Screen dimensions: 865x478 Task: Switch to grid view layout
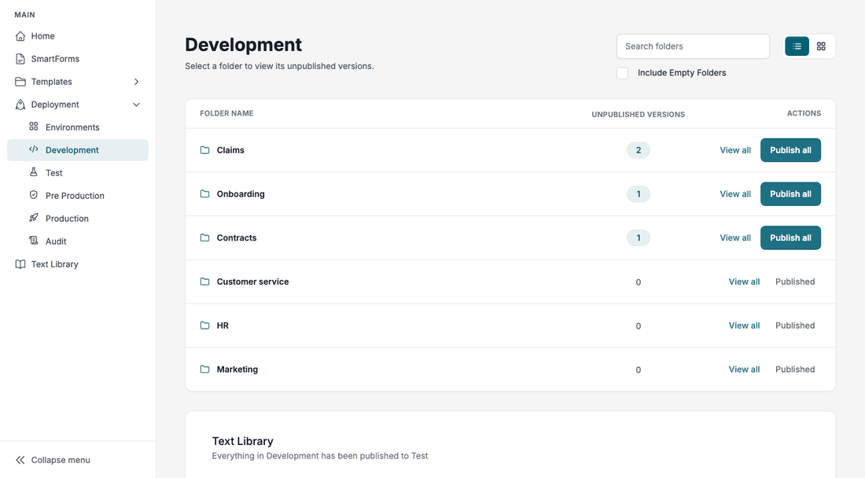(822, 46)
